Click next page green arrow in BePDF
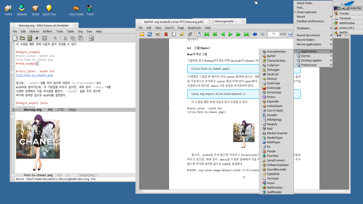Image resolution: width=363 pixels, height=204 pixels. tap(230, 34)
